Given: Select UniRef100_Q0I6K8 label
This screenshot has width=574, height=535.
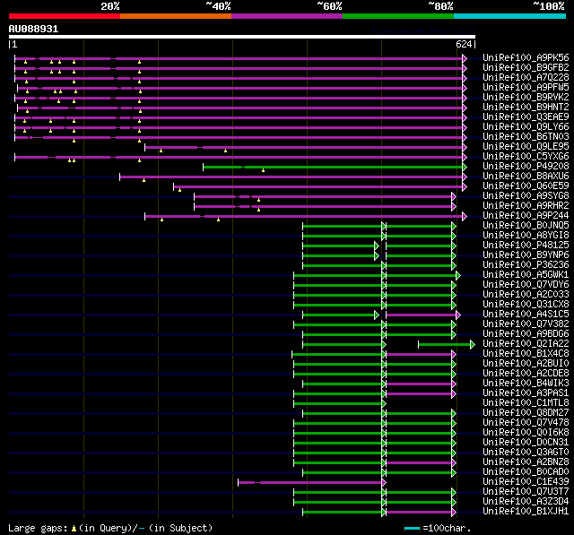Looking at the screenshot, I should 526,433.
